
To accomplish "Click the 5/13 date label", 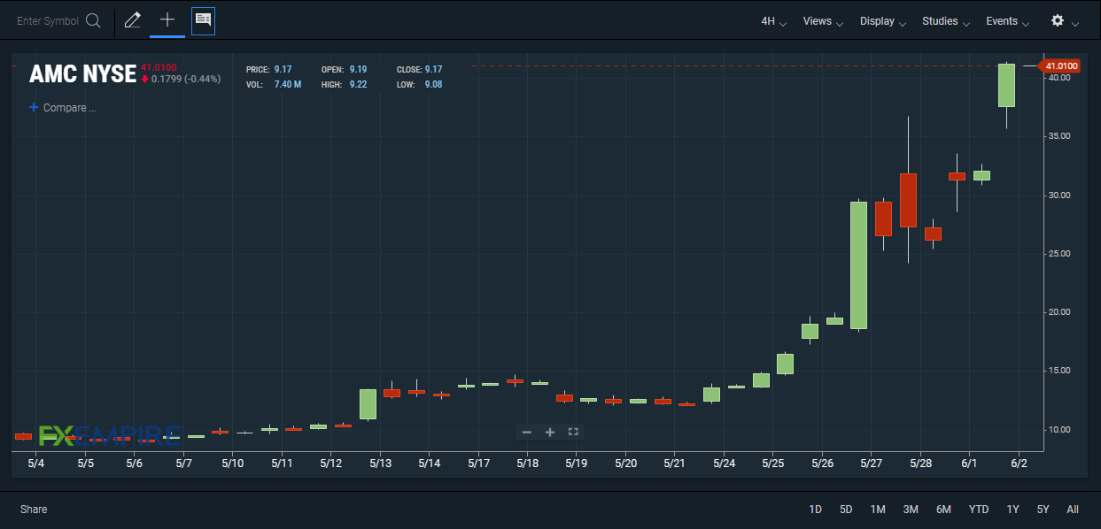I will pos(381,463).
